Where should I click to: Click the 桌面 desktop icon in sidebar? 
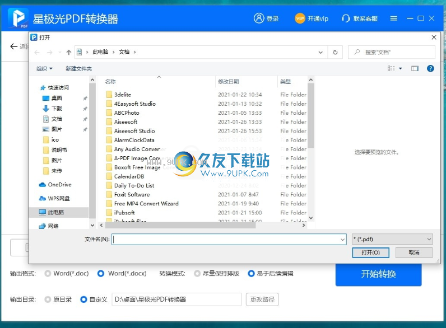46,99
